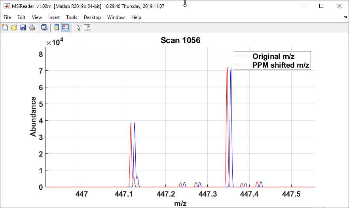Click the New Figure toolbar icon
Screen dimensions: 349x208
pyautogui.click(x=5, y=28)
